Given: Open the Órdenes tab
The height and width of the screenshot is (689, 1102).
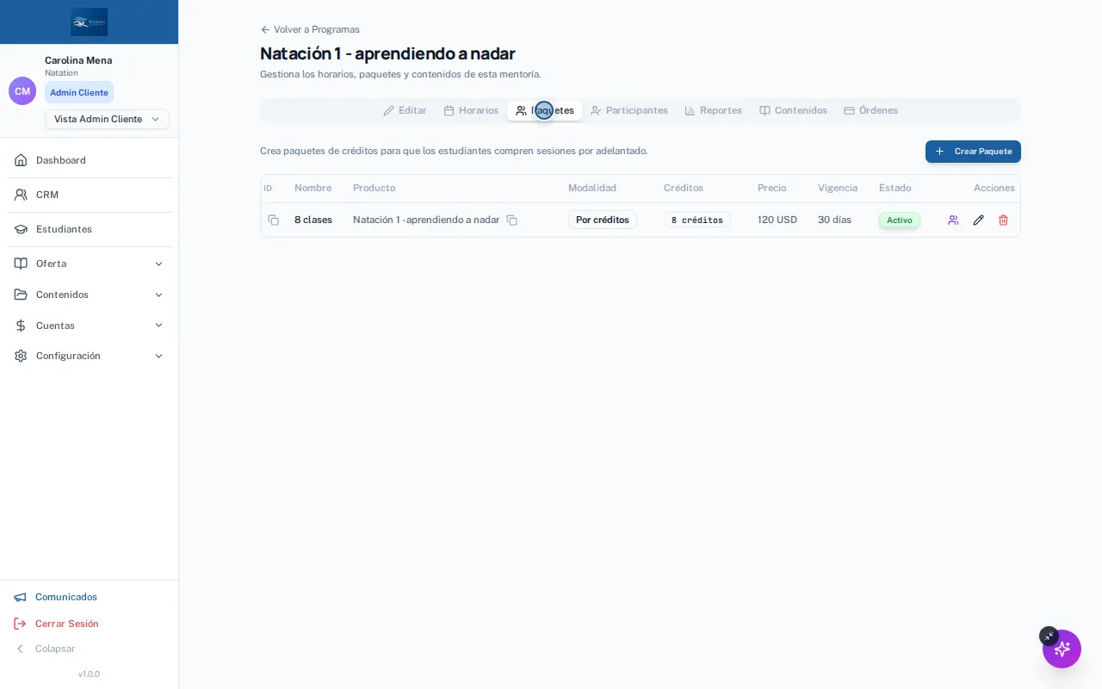Looking at the screenshot, I should pos(870,110).
